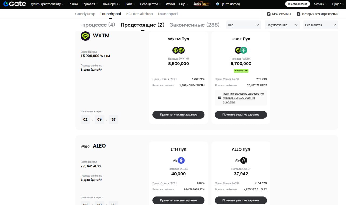
Task: Switch to the HODLer Airdrop tab
Action: (139, 14)
